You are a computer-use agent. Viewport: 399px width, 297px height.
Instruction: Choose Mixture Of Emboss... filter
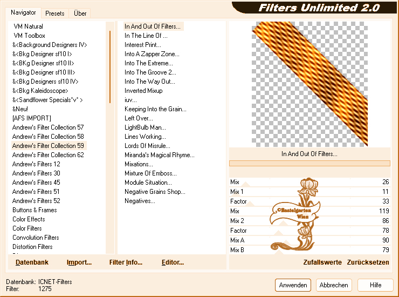[x=150, y=173]
